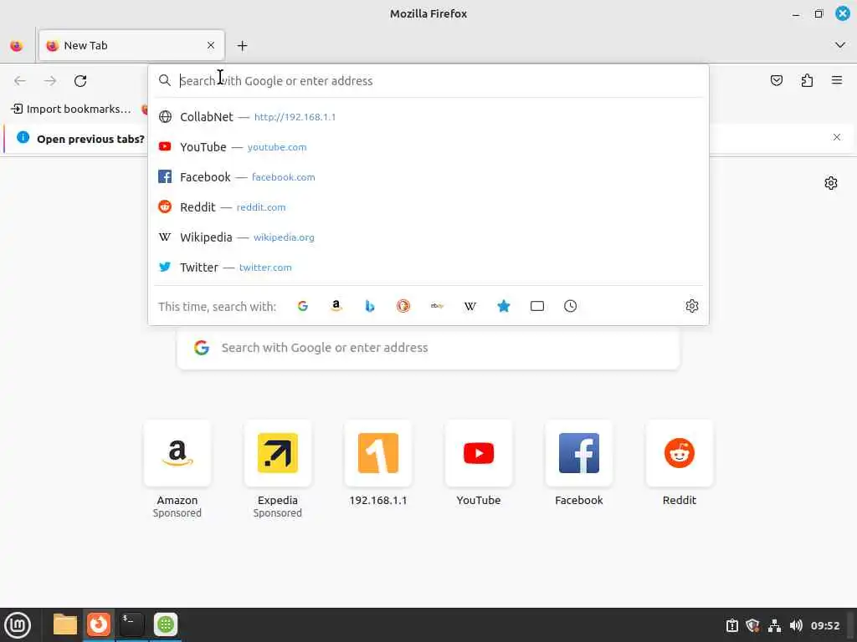Select the YouTube youtube.com suggestion
The height and width of the screenshot is (642, 857).
pos(428,147)
